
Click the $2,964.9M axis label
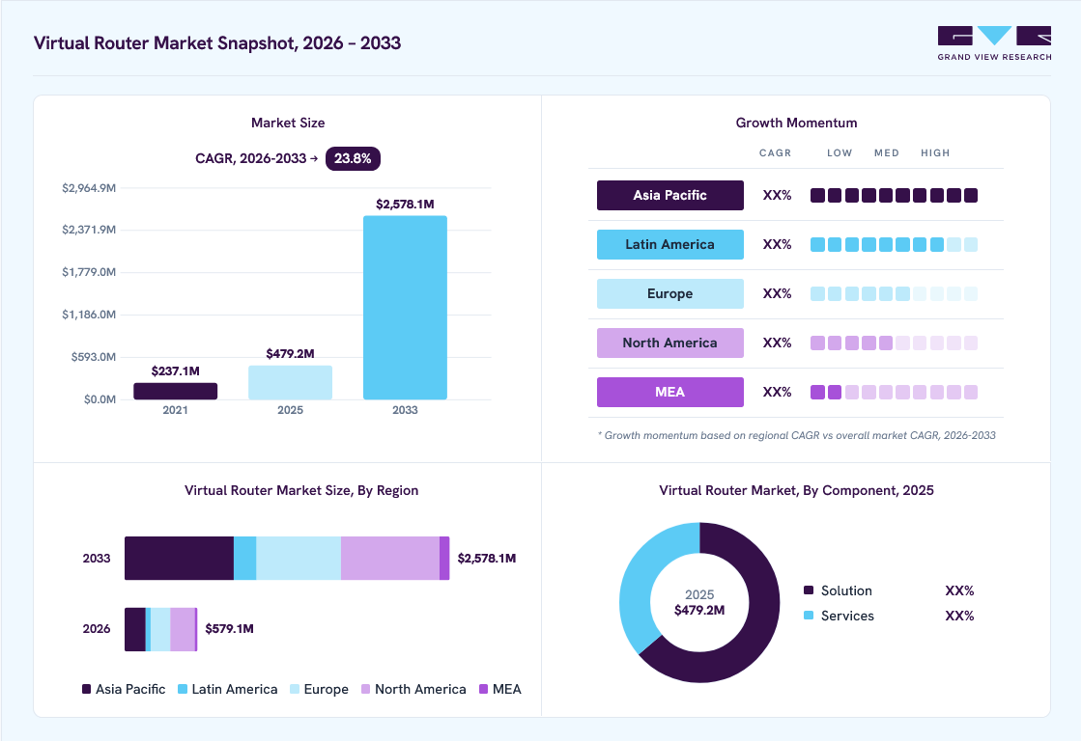[x=89, y=187]
